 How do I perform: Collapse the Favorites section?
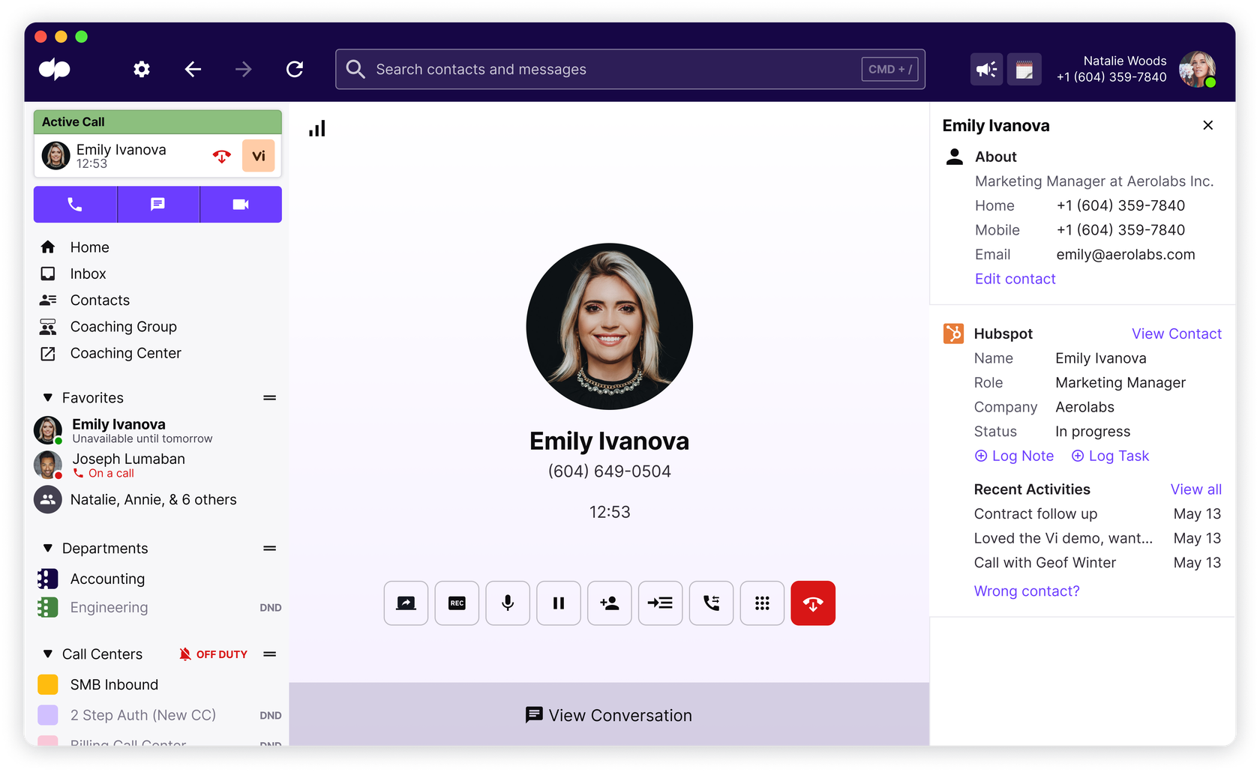[48, 398]
